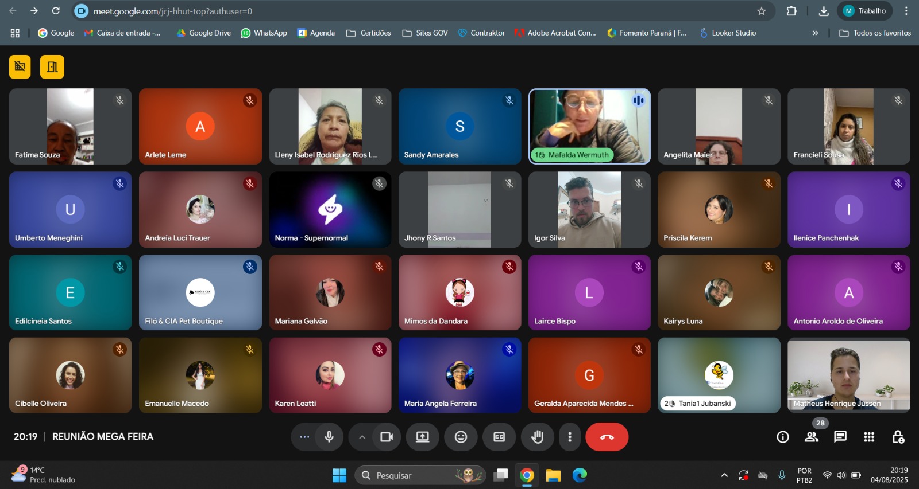The image size is (919, 489).
Task: Start presenting your screen
Action: (422, 437)
